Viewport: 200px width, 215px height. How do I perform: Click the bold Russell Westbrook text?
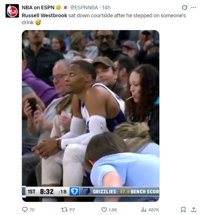(x=45, y=15)
